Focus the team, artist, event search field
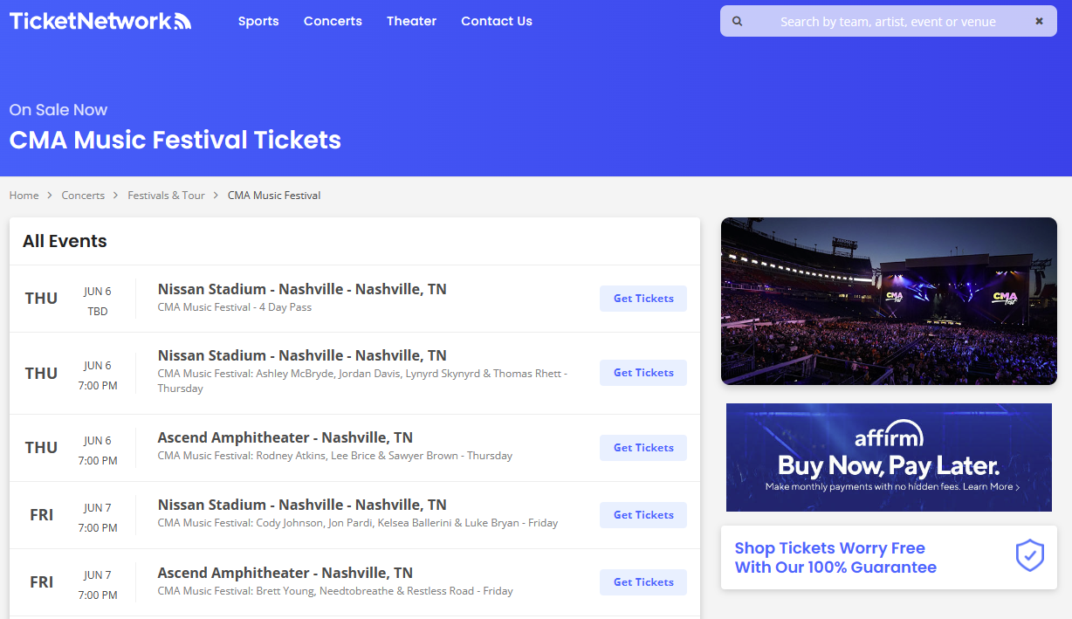 point(887,22)
